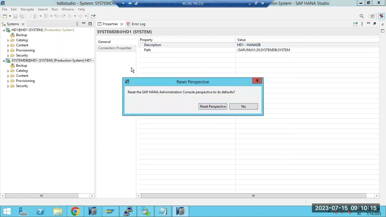Open the Help menu

tap(81, 9)
